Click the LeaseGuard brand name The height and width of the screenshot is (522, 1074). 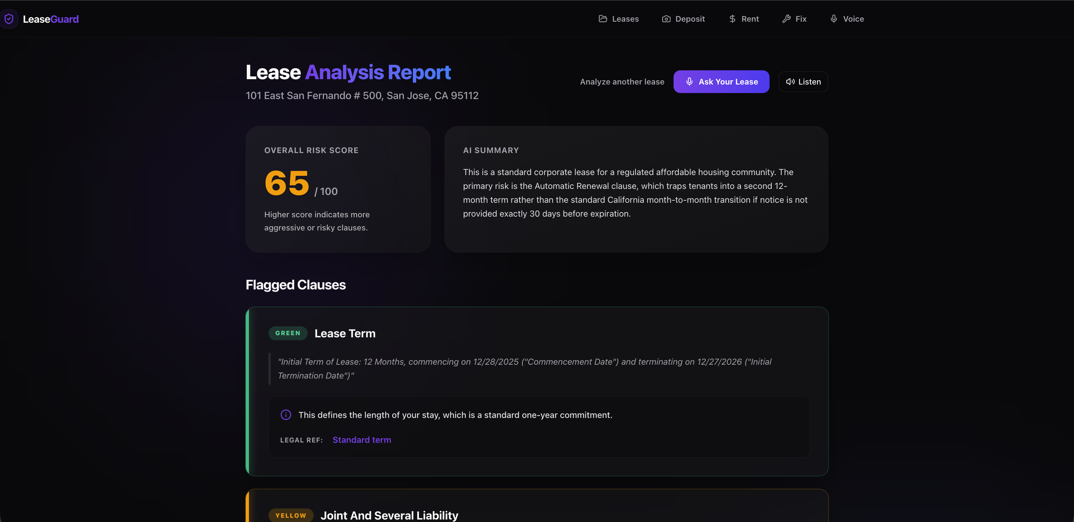tap(50, 19)
